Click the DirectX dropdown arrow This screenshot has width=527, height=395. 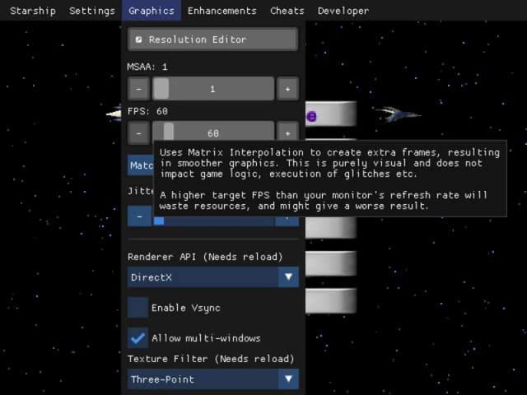pyautogui.click(x=288, y=277)
